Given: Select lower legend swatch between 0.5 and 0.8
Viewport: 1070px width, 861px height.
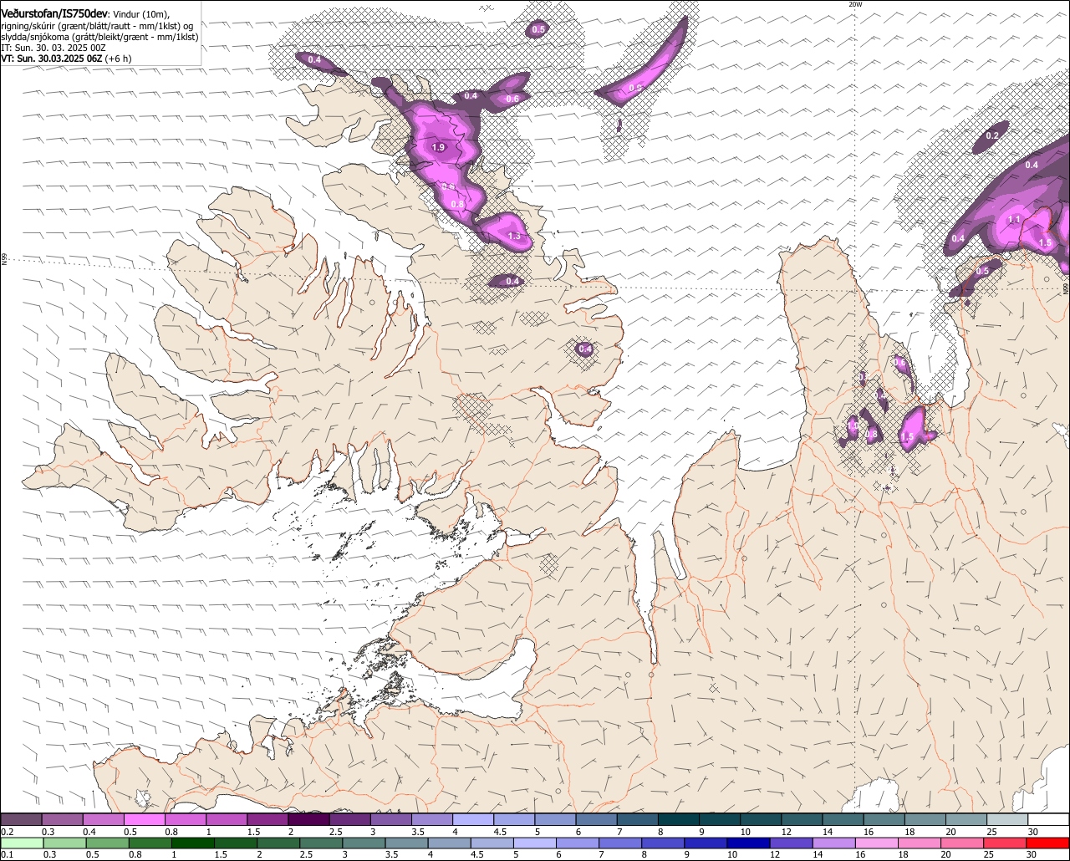Looking at the screenshot, I should click(x=108, y=843).
